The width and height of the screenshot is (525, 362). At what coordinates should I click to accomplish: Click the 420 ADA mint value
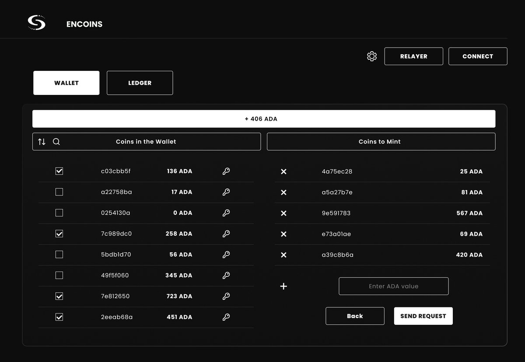coord(469,255)
